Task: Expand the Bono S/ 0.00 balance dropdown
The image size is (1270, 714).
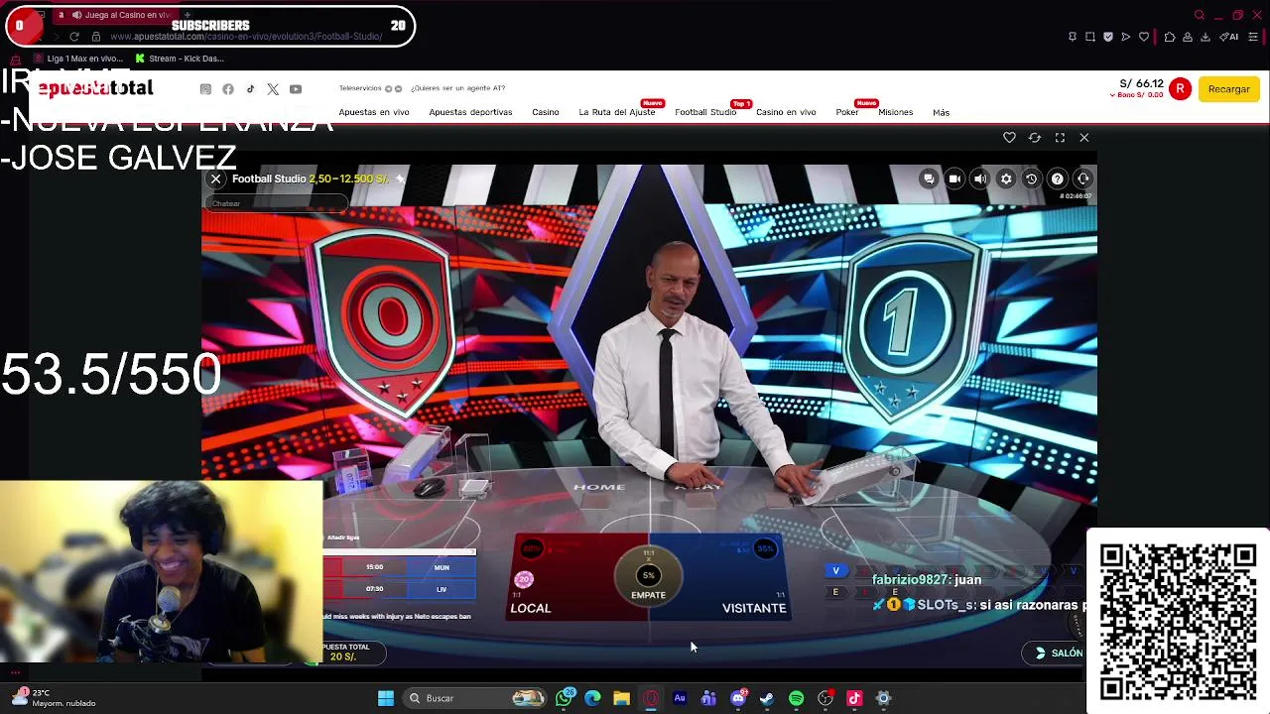Action: [x=1137, y=95]
